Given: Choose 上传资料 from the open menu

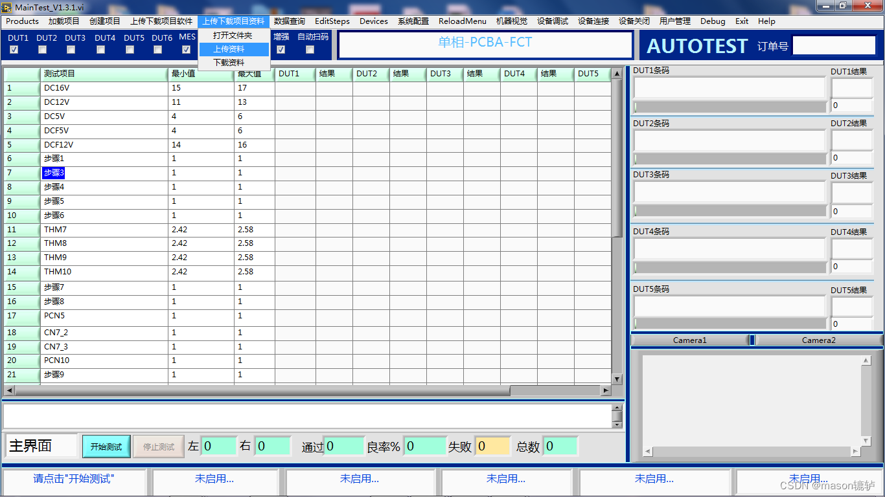Looking at the screenshot, I should [234, 49].
